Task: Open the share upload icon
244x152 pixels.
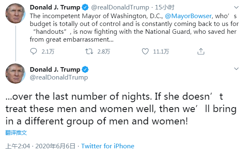Action: click(201, 51)
